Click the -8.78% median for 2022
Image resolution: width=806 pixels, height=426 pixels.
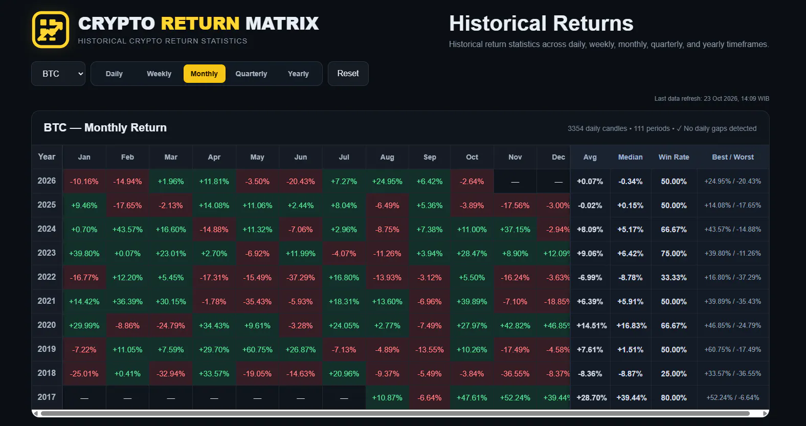pyautogui.click(x=631, y=278)
